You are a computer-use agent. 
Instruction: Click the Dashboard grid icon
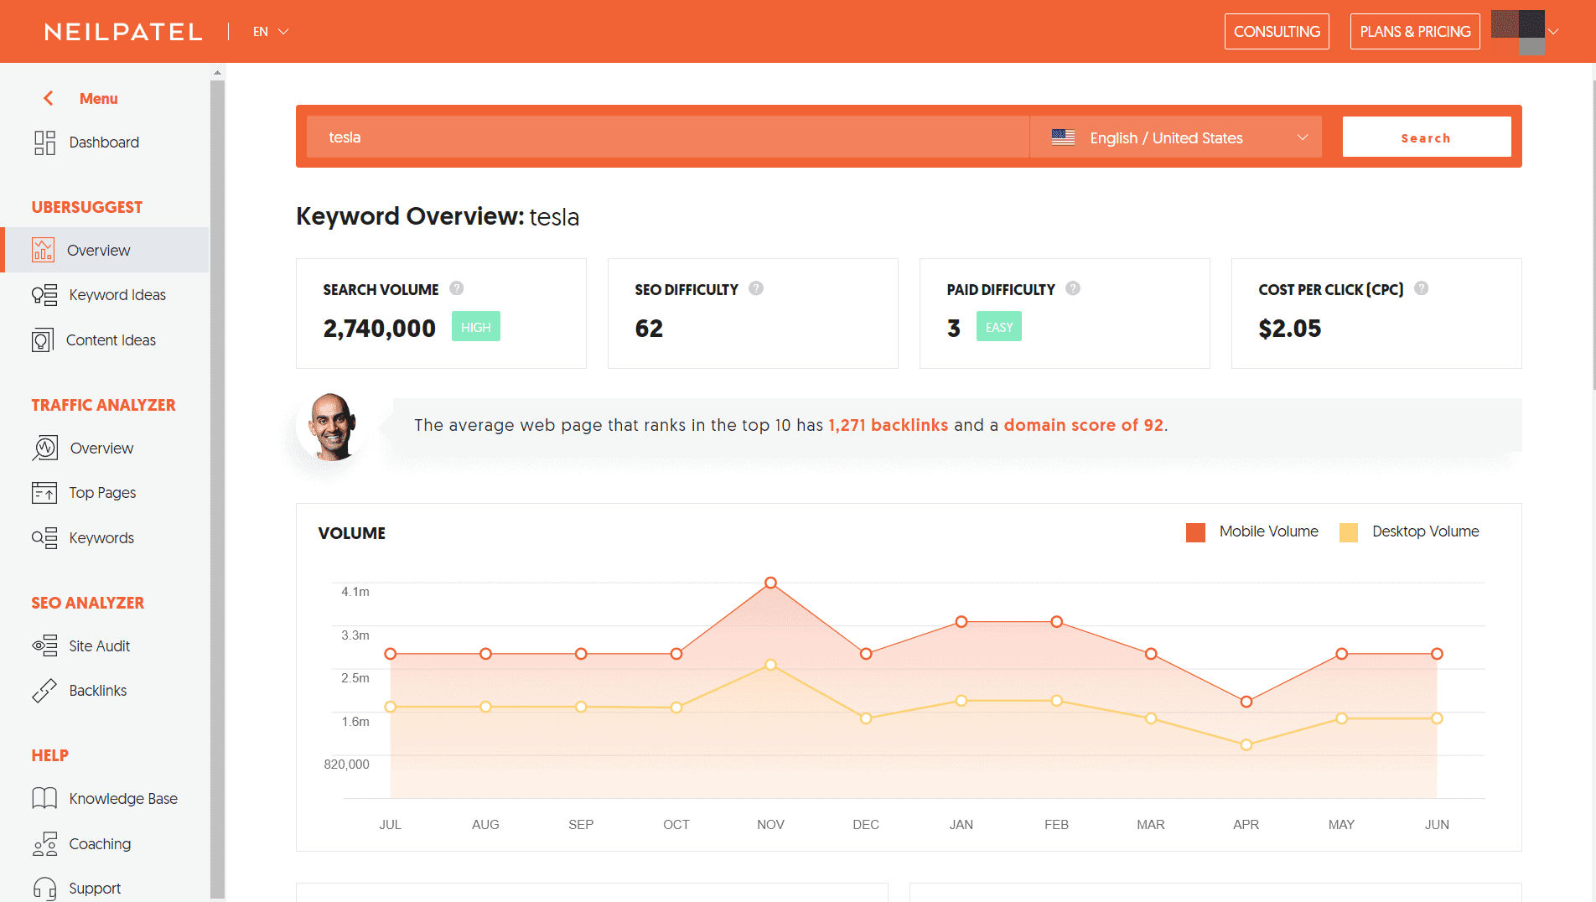[x=44, y=143]
